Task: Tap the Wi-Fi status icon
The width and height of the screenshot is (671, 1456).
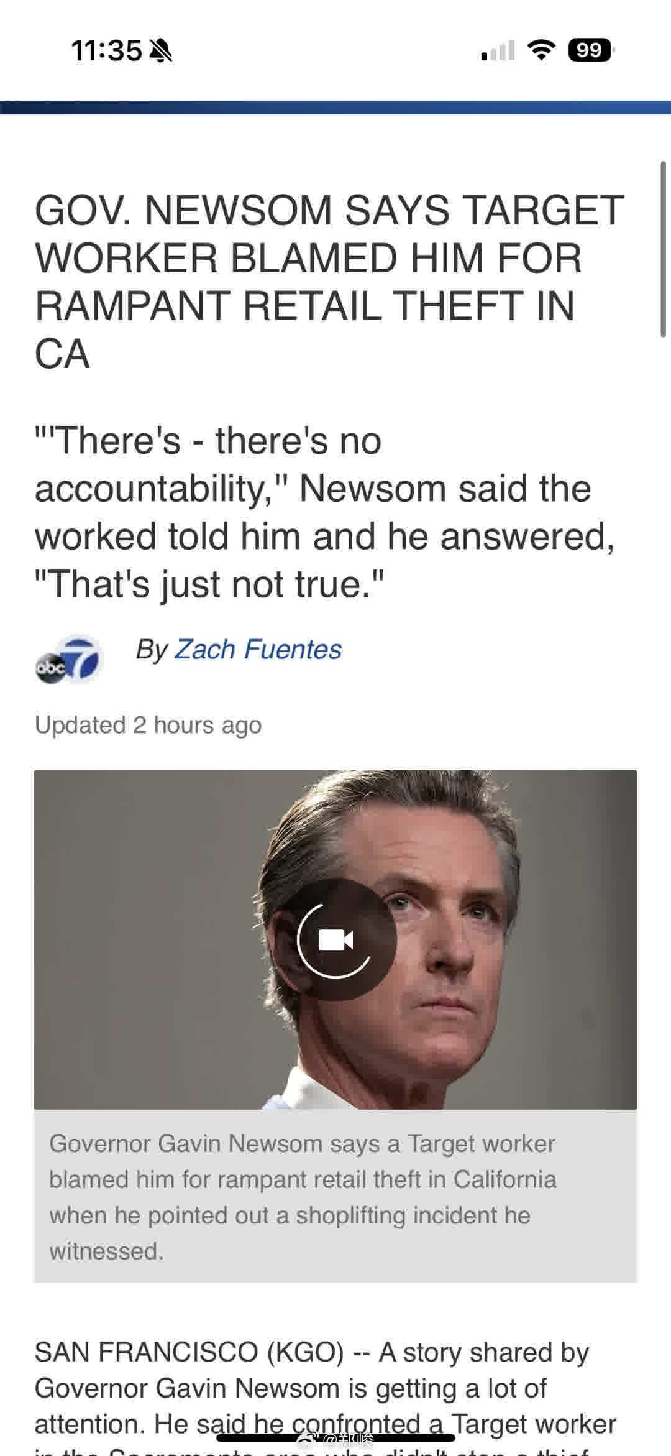Action: point(542,50)
